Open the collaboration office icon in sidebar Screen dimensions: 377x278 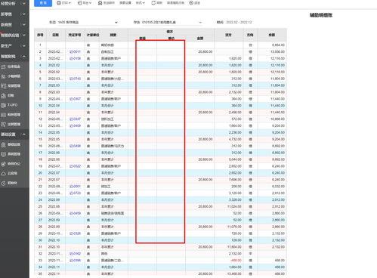point(3,164)
